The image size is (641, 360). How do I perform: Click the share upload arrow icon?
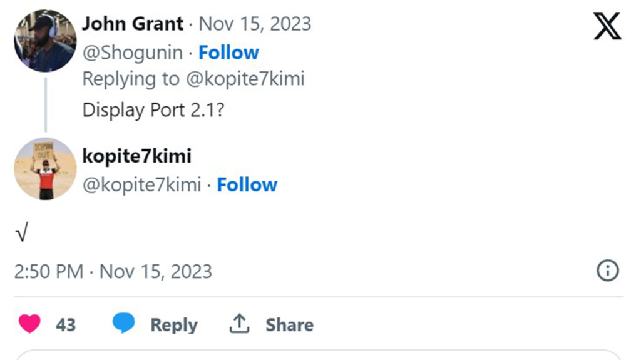click(x=239, y=324)
